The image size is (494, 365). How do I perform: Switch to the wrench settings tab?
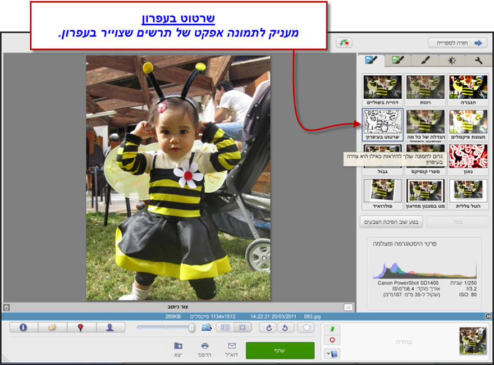[479, 60]
